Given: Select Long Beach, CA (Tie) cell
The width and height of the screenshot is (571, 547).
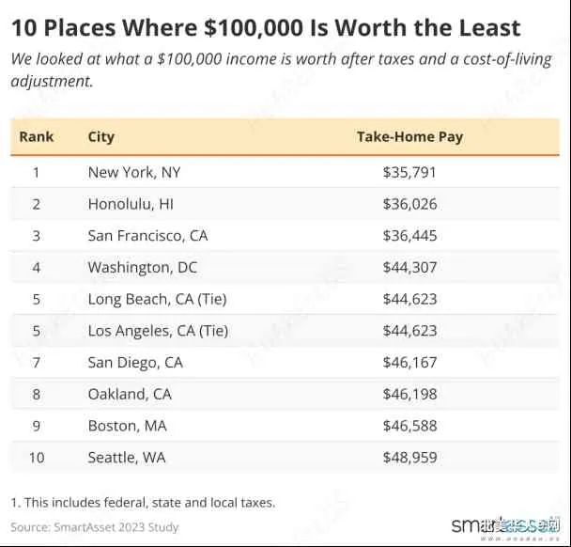Looking at the screenshot, I should click(x=157, y=299).
